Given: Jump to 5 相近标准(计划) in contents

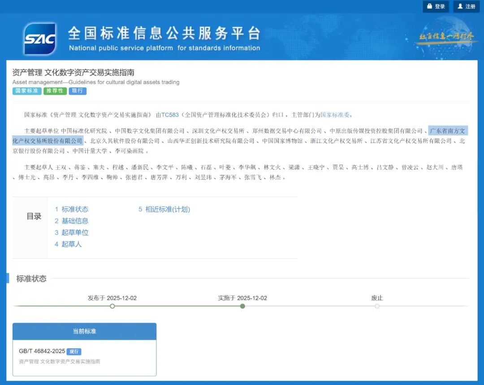Looking at the screenshot, I should pos(164,209).
